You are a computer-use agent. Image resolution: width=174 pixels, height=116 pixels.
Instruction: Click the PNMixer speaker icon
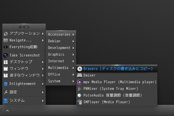[79, 89]
